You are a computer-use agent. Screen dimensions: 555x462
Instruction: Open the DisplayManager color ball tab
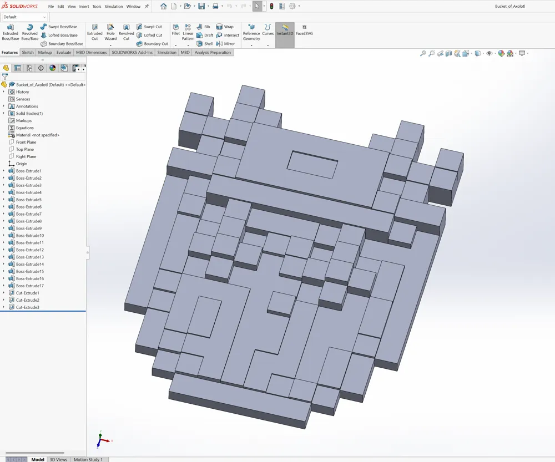coord(52,68)
